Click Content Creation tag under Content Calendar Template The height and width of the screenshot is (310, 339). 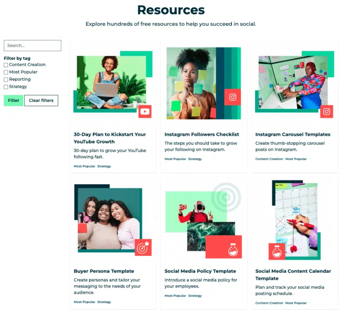pyautogui.click(x=269, y=303)
